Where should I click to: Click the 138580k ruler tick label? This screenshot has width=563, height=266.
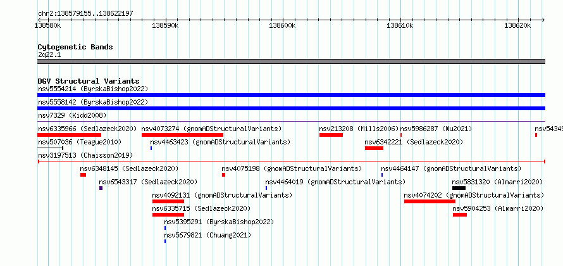click(47, 25)
